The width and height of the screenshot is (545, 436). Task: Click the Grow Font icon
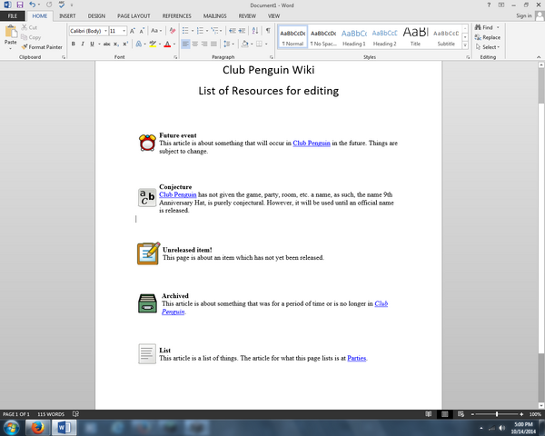pyautogui.click(x=133, y=31)
